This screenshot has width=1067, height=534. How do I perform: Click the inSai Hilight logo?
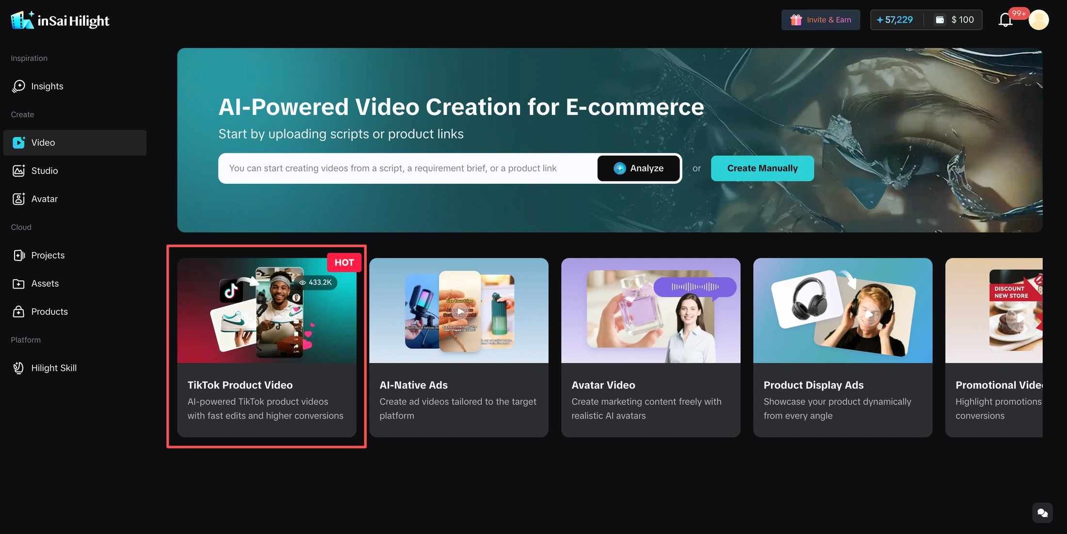click(60, 20)
